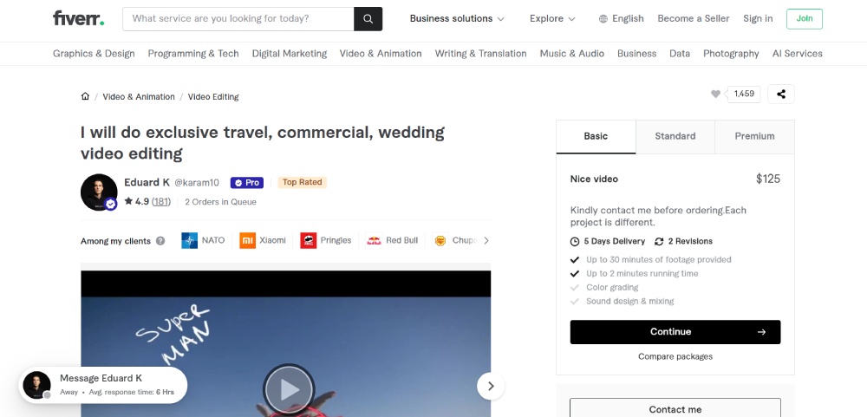Click the Continue button
This screenshot has height=417, width=867.
675,332
